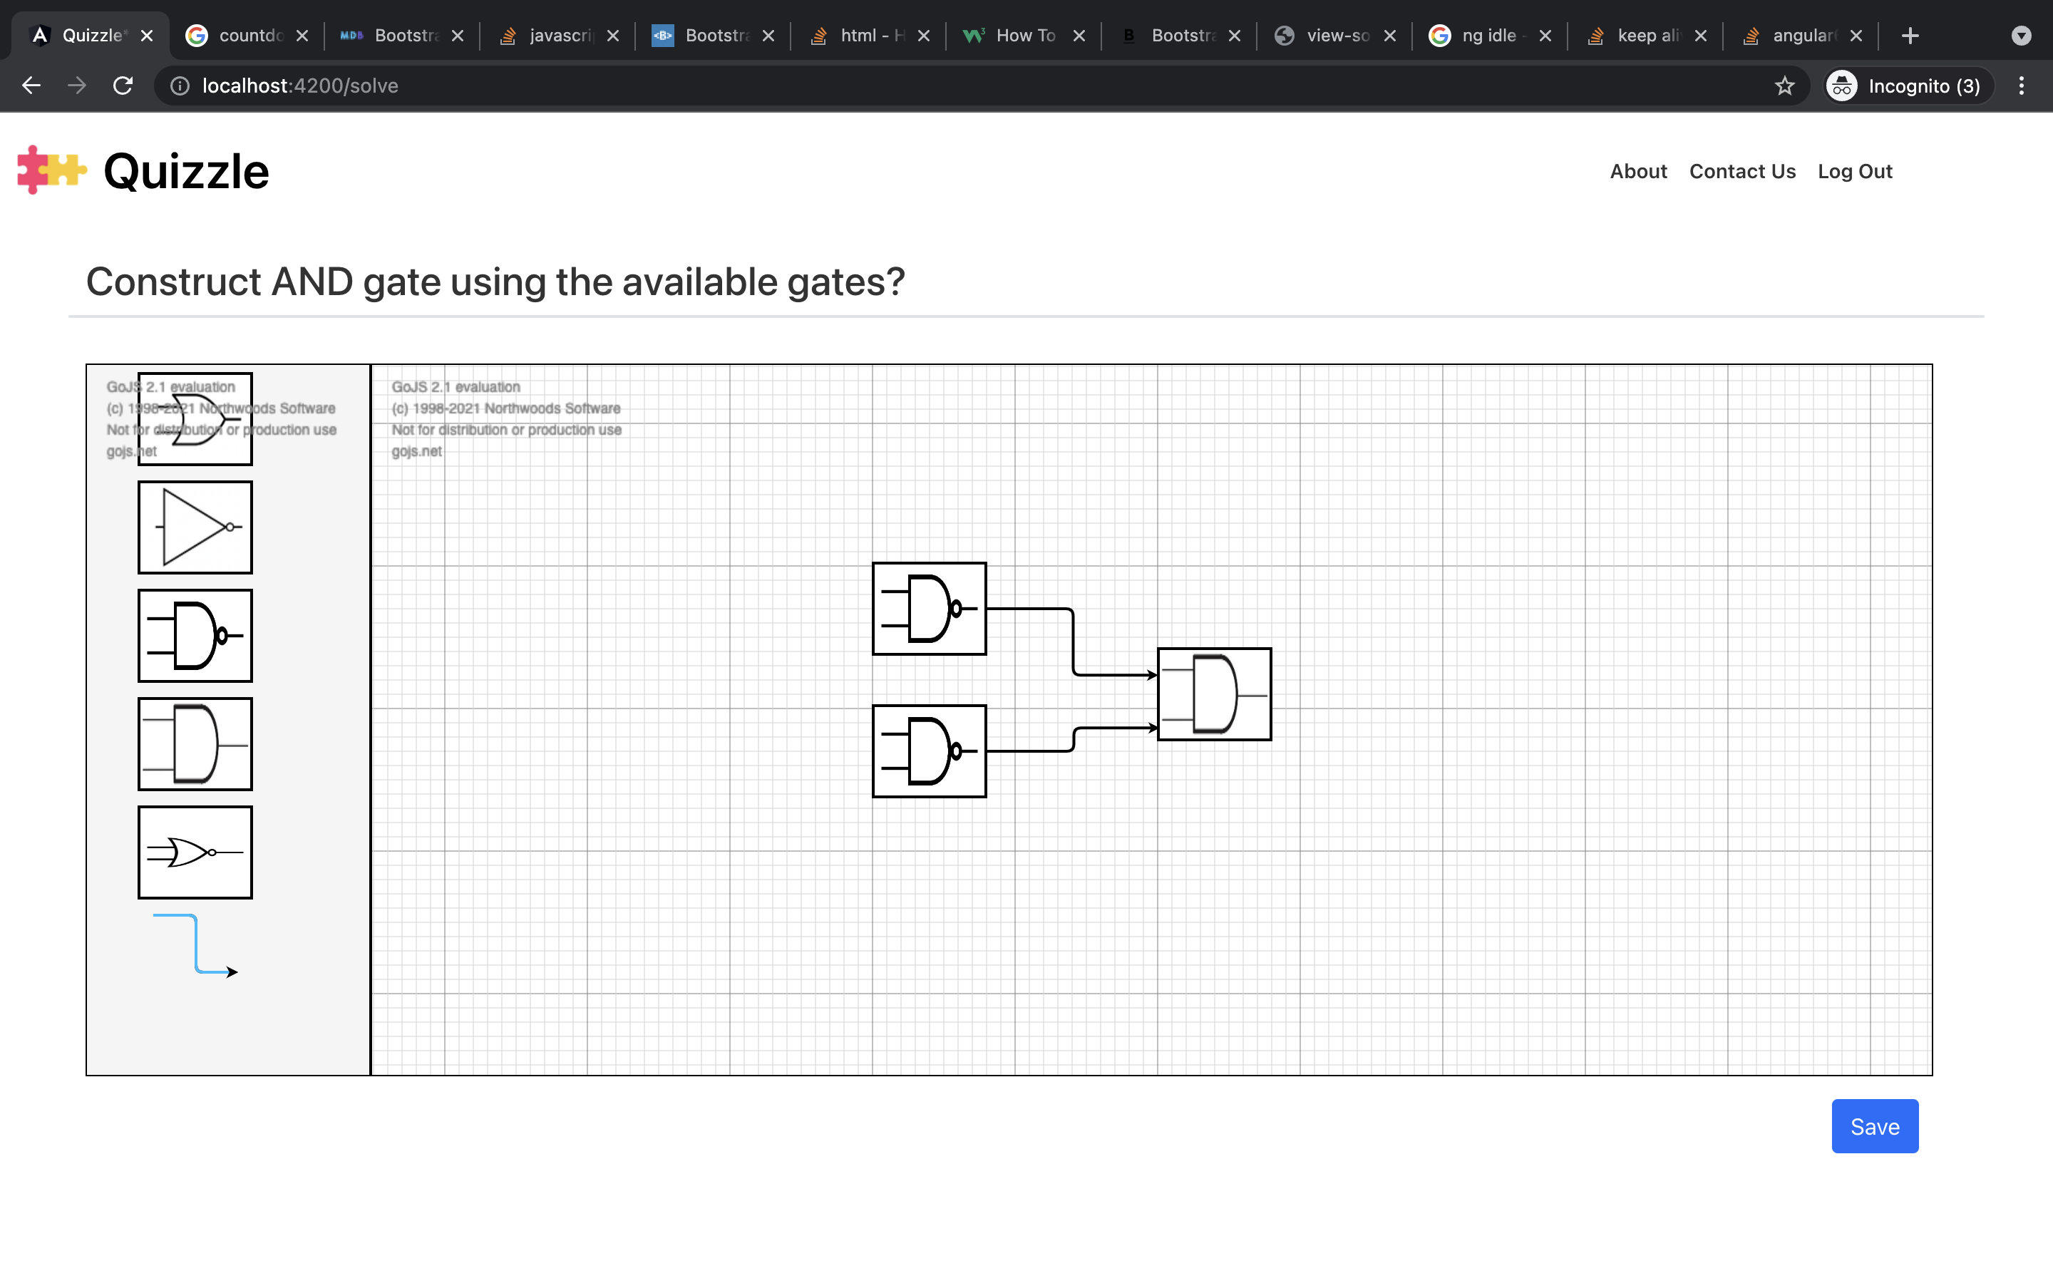The image size is (2053, 1283).
Task: Save the circuit answer
Action: pos(1874,1126)
